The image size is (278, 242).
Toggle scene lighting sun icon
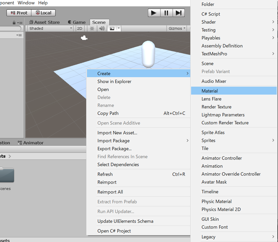[92, 28]
